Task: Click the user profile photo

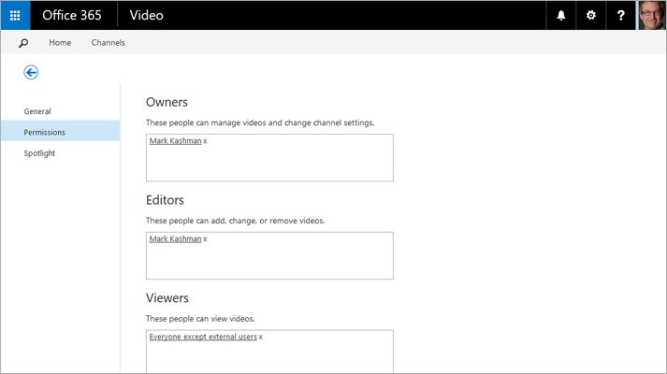Action: click(x=651, y=15)
